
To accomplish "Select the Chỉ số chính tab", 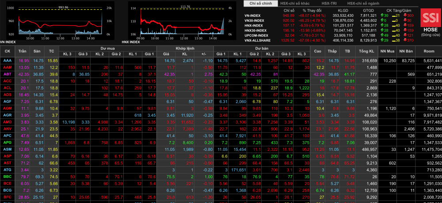I will [261, 4].
